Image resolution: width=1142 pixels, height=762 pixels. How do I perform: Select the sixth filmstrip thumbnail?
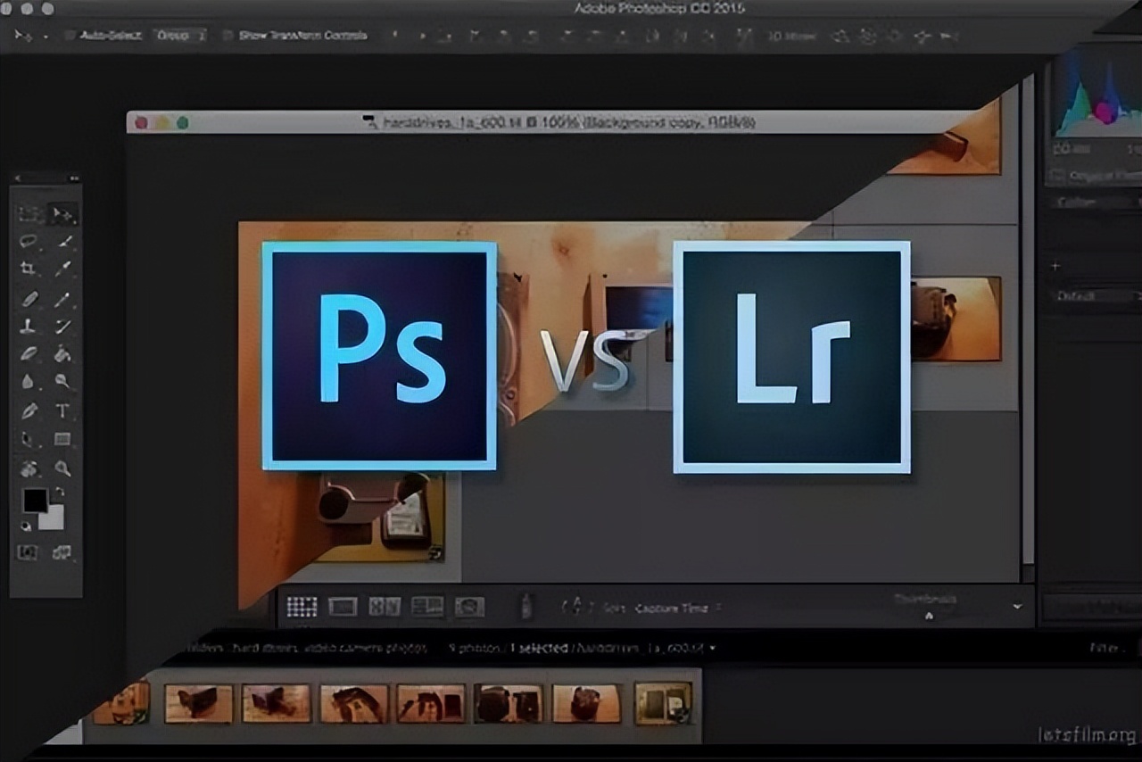point(509,703)
